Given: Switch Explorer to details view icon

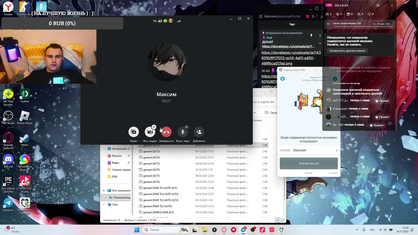Looking at the screenshot, I should coord(277,220).
